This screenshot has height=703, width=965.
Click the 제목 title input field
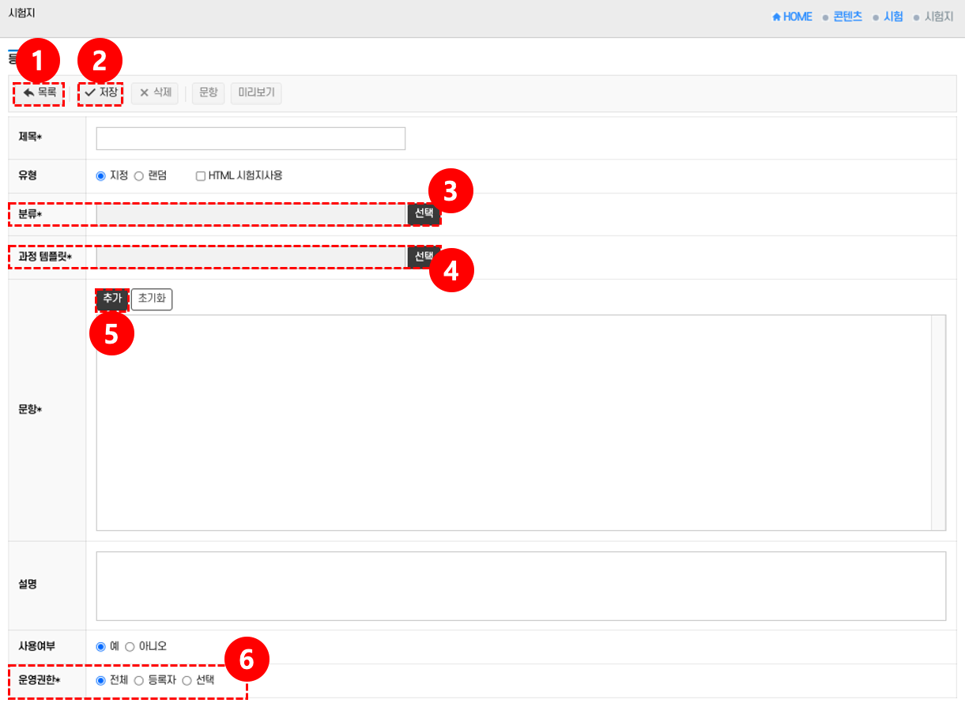[251, 138]
